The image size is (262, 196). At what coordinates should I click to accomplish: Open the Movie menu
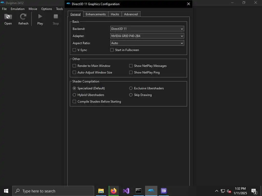[x=33, y=9]
